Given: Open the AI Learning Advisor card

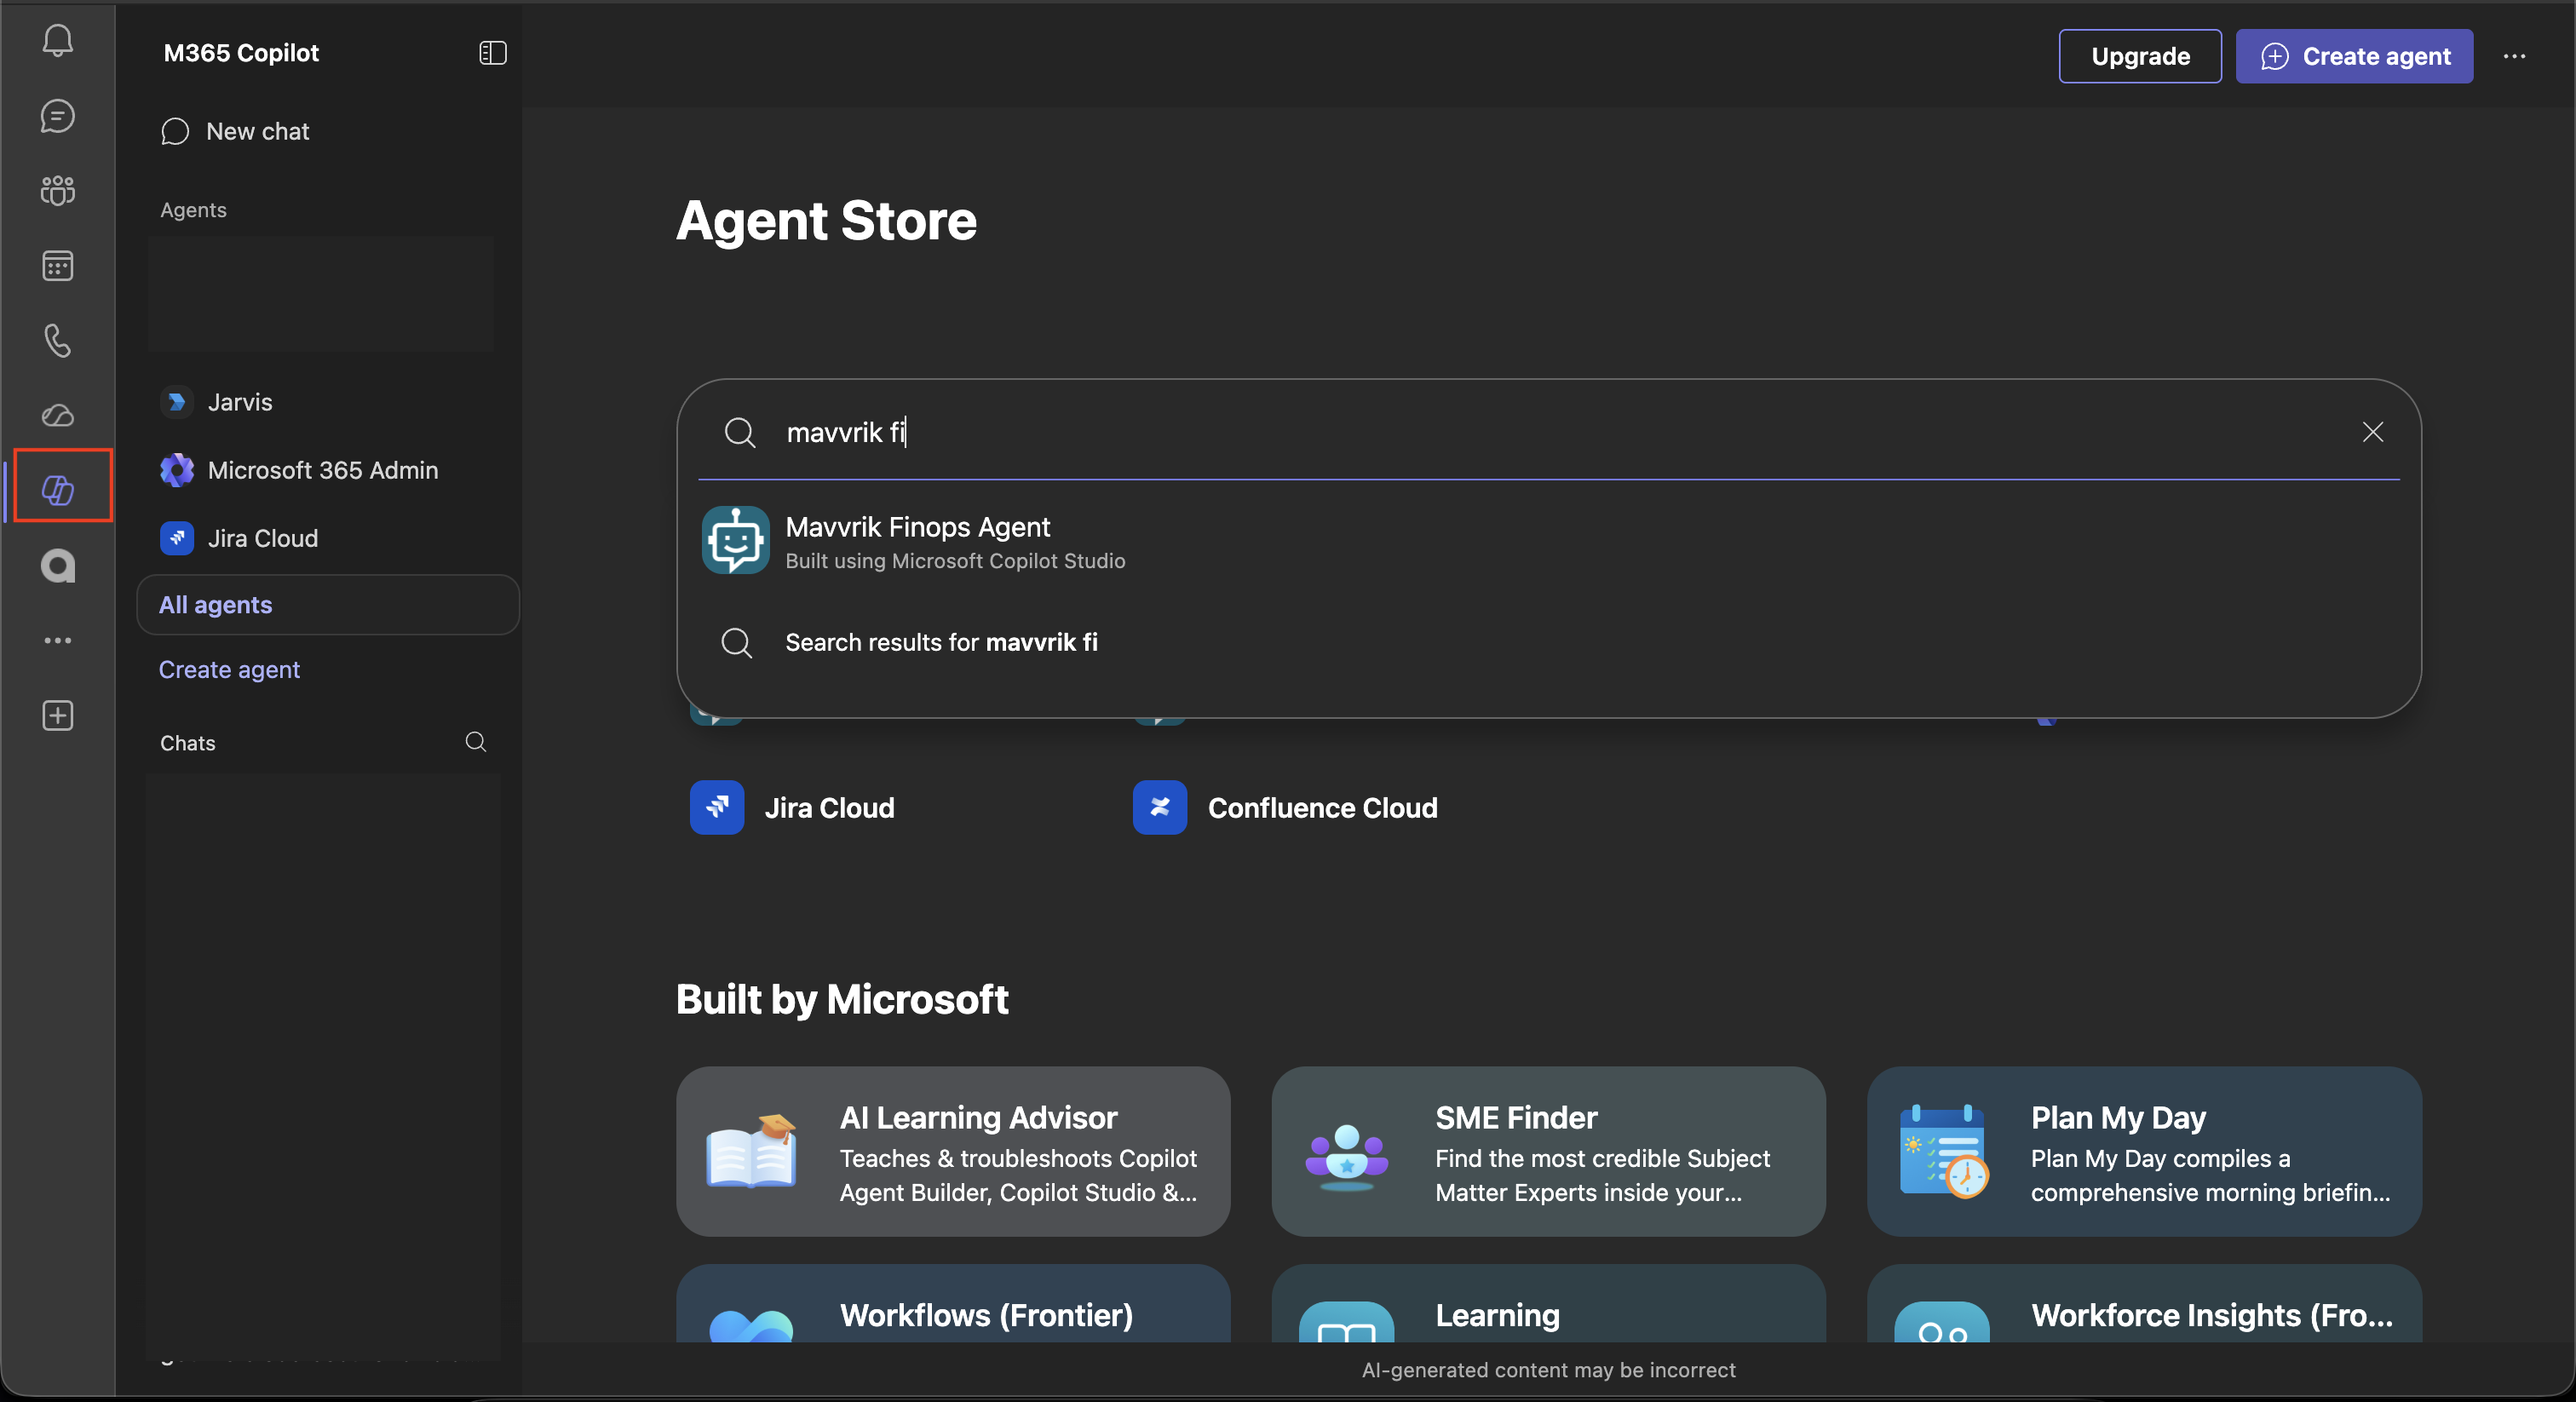Looking at the screenshot, I should pyautogui.click(x=953, y=1151).
